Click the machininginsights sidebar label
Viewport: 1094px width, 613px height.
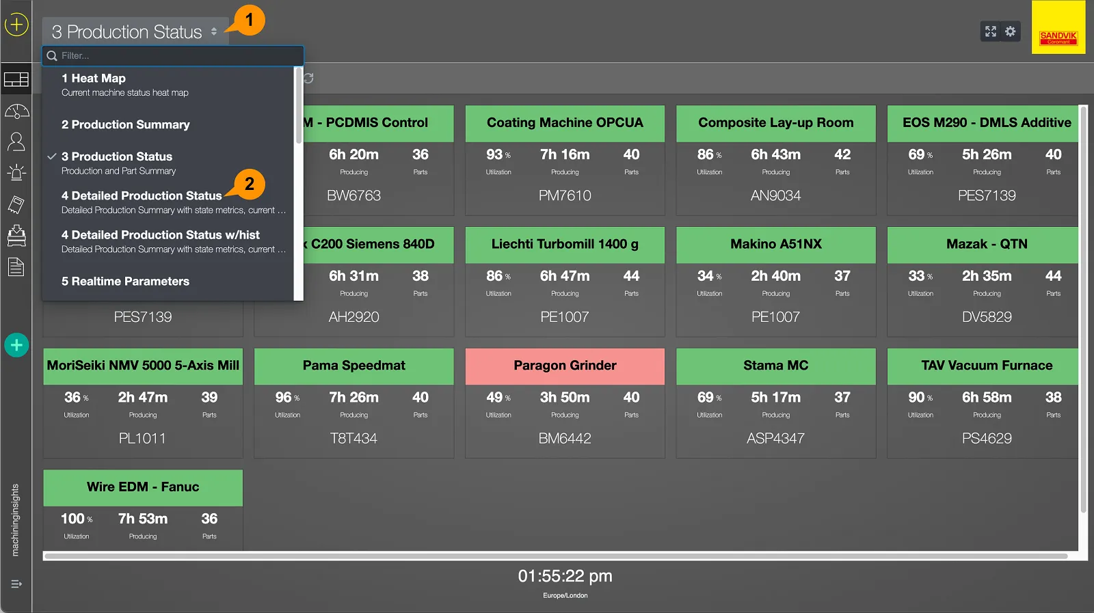pos(15,520)
